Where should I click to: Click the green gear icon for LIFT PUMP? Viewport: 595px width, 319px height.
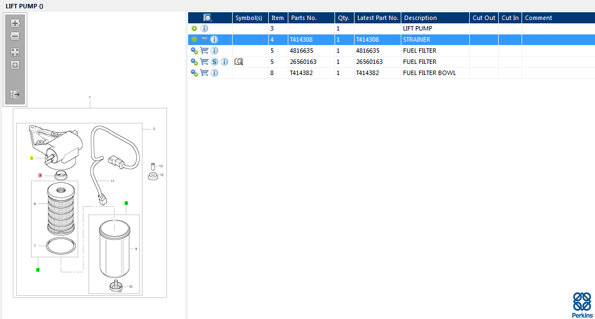pyautogui.click(x=194, y=28)
